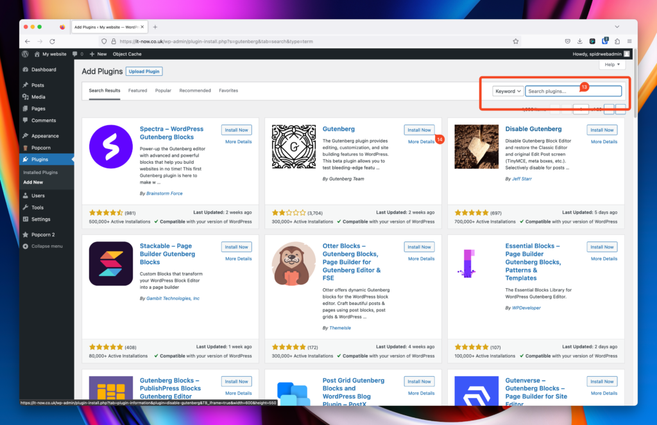Open the Brainstorm Force author link
This screenshot has width=657, height=425.
coord(164,193)
